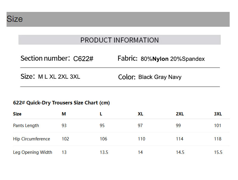The image size is (238, 180).
Task: Click the hip circumference value 106
Action: (104, 139)
